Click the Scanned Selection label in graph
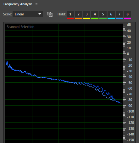Screen dimensions: 139x143 [x=20, y=27]
